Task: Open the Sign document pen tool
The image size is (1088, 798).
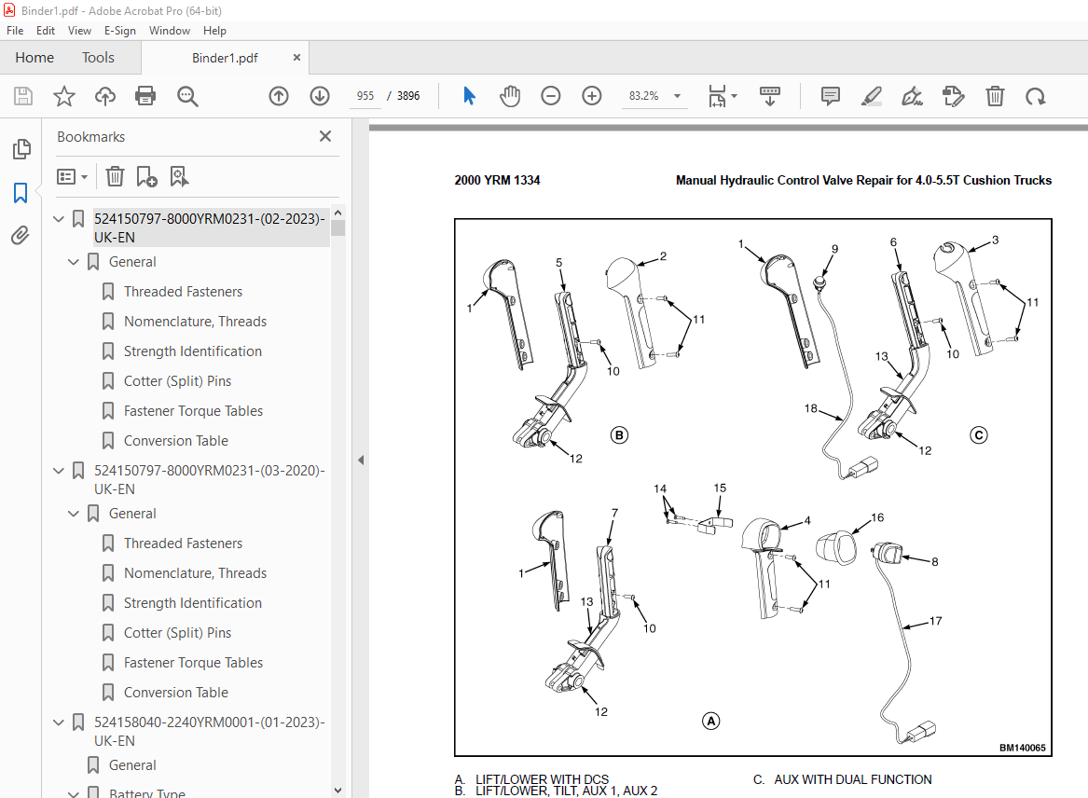Action: point(912,96)
